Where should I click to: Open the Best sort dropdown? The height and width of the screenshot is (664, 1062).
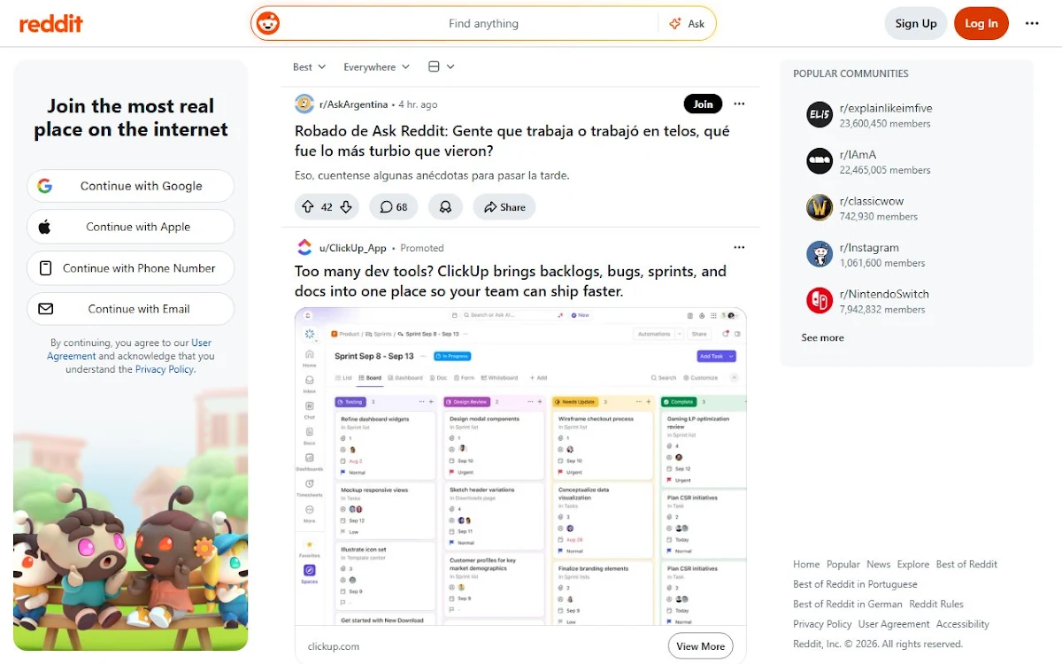click(x=310, y=66)
